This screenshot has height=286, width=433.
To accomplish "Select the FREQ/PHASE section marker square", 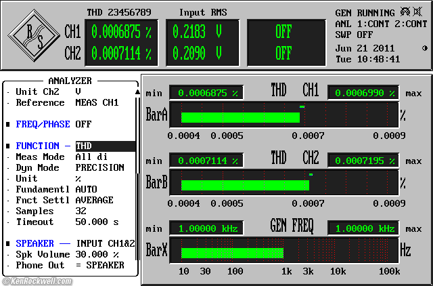I will (x=8, y=125).
